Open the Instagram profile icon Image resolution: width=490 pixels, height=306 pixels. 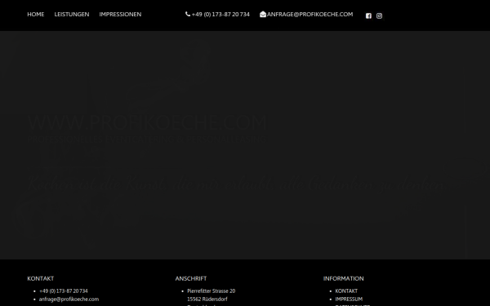(x=379, y=16)
